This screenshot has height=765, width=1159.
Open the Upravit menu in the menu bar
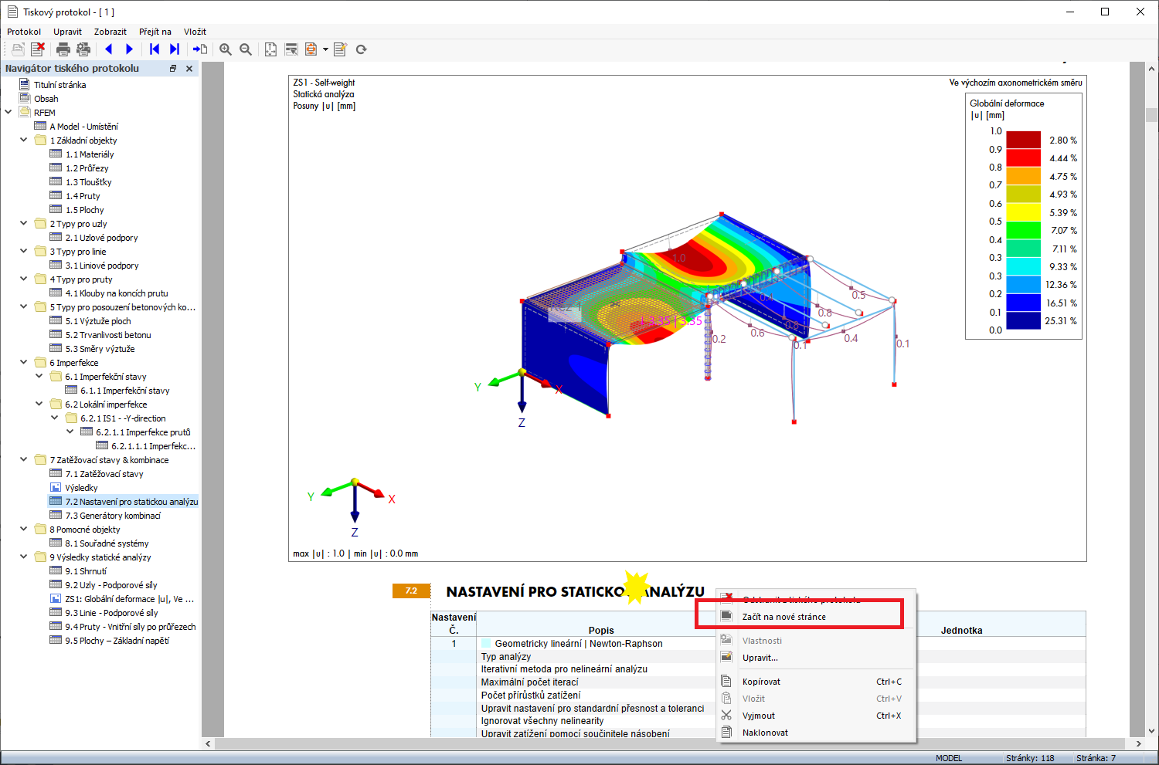(x=68, y=32)
